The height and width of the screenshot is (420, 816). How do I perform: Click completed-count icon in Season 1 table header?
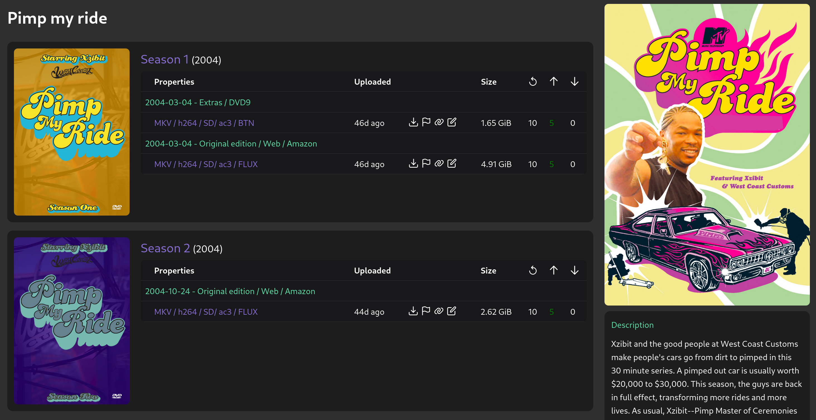coord(533,82)
